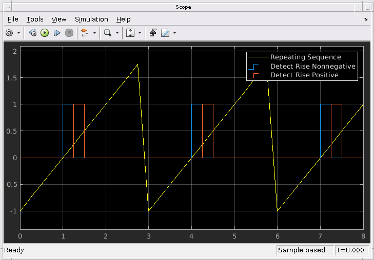The image size is (374, 260).
Task: Toggle Detect Rise Positive legend entry
Action: click(304, 75)
